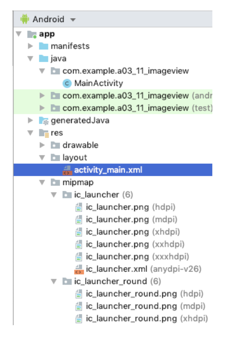This screenshot has height=341, width=238.
Task: Click the manifests folder icon
Action: coord(44,46)
